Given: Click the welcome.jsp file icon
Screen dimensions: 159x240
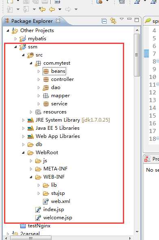Looking at the screenshot, I should (x=38, y=218).
